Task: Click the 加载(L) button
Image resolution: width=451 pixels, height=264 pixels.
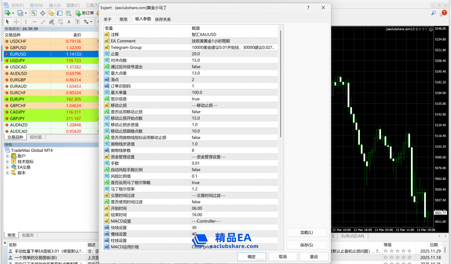Action: [307, 232]
